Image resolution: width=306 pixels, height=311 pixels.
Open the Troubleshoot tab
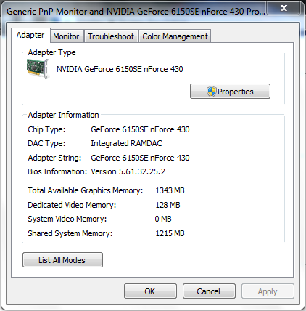pos(111,36)
